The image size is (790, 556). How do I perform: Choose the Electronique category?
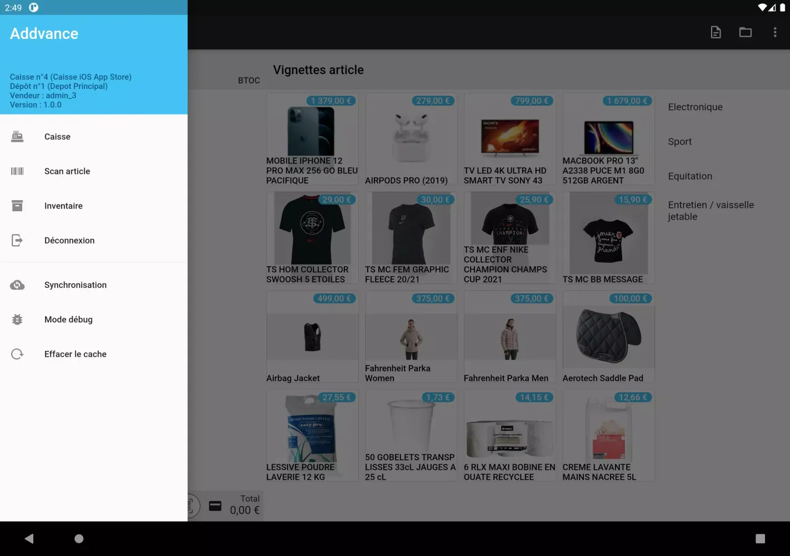tap(695, 107)
